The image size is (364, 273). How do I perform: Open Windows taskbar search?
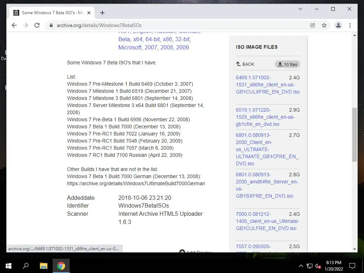26,266
